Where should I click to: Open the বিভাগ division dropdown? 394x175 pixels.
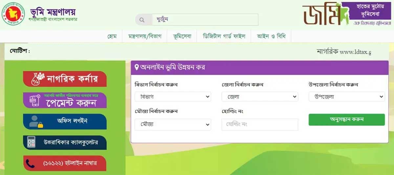[x=173, y=97]
